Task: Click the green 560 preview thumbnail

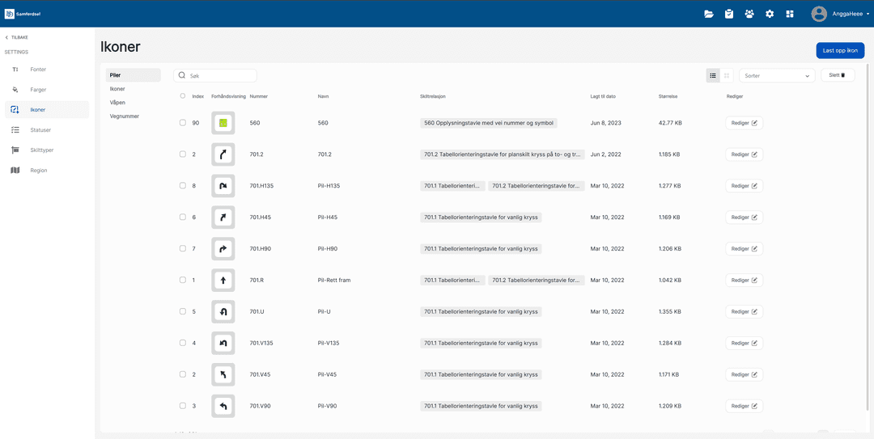Action: 223,123
